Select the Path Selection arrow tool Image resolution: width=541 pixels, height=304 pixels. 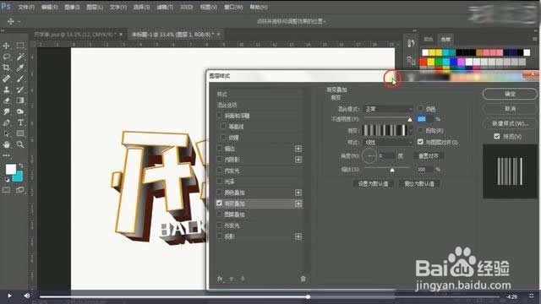click(6, 133)
